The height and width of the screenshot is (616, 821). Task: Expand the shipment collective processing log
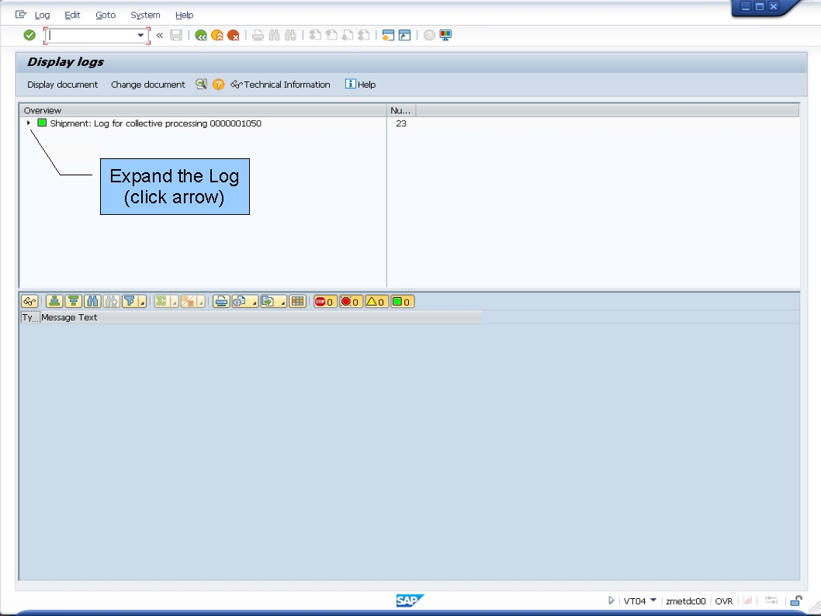click(x=29, y=123)
